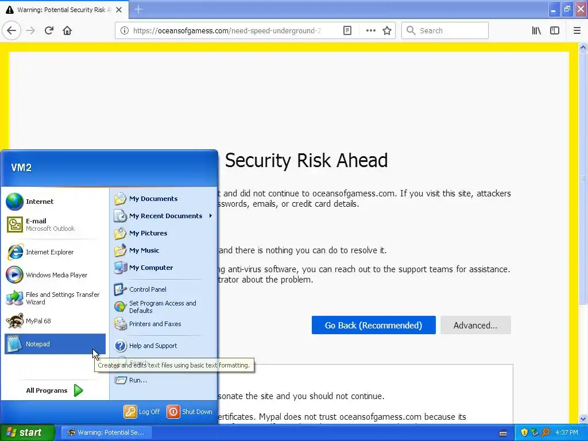This screenshot has width=588, height=441.
Task: Select the Warning: Potential Security Risk tab
Action: click(x=64, y=10)
